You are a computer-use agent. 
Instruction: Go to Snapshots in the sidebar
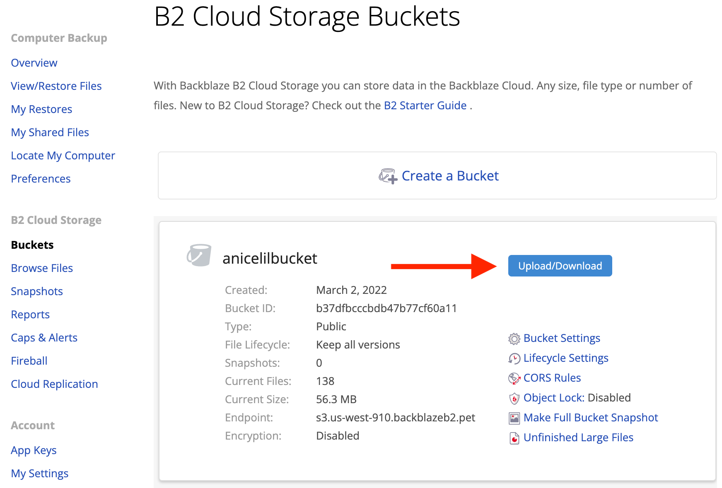coord(37,291)
